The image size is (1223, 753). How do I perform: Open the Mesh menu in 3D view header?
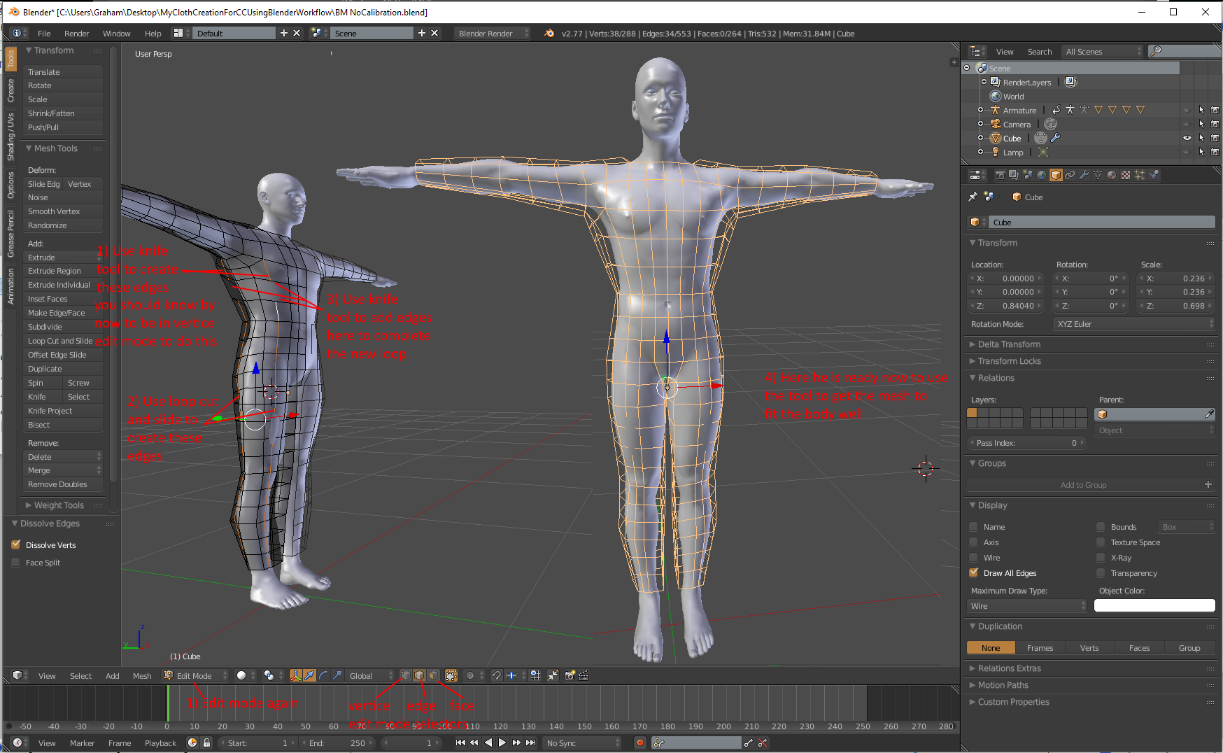coord(142,675)
